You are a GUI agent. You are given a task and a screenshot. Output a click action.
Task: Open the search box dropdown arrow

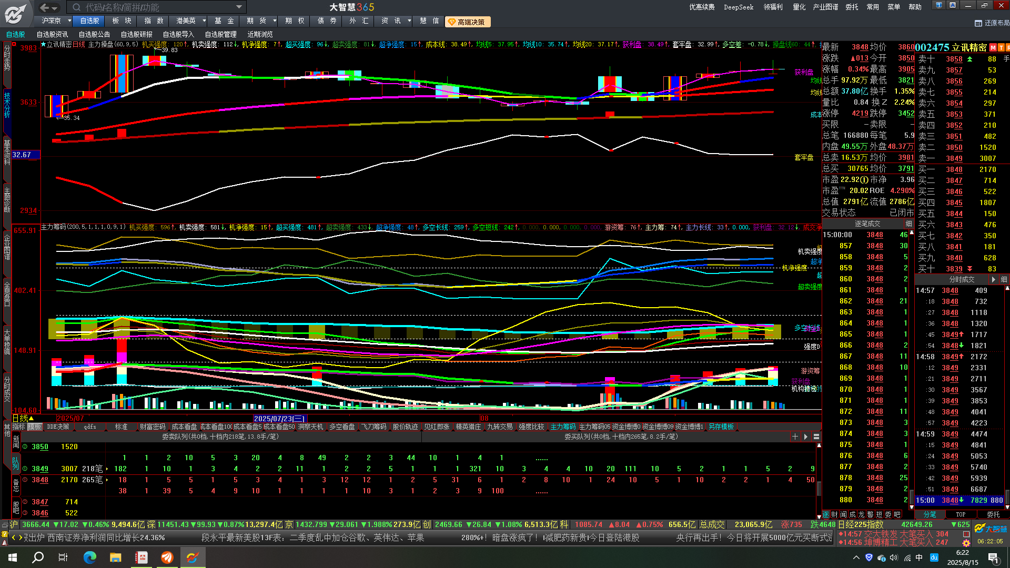(x=239, y=7)
